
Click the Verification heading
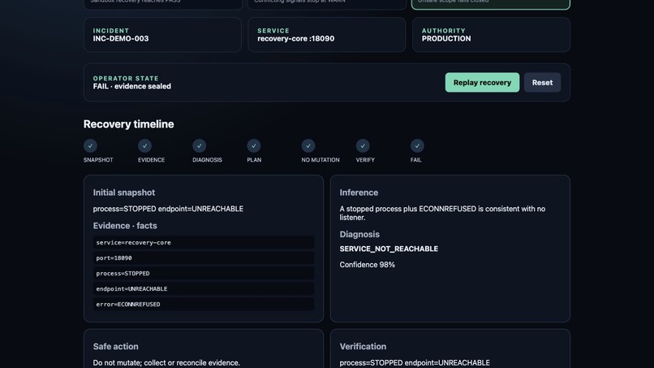pyautogui.click(x=363, y=346)
